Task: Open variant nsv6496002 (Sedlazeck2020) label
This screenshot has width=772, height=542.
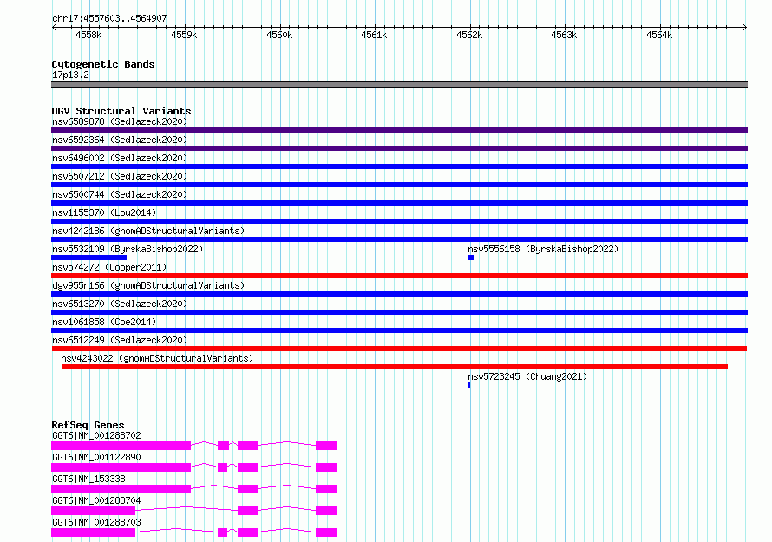Action: click(120, 158)
